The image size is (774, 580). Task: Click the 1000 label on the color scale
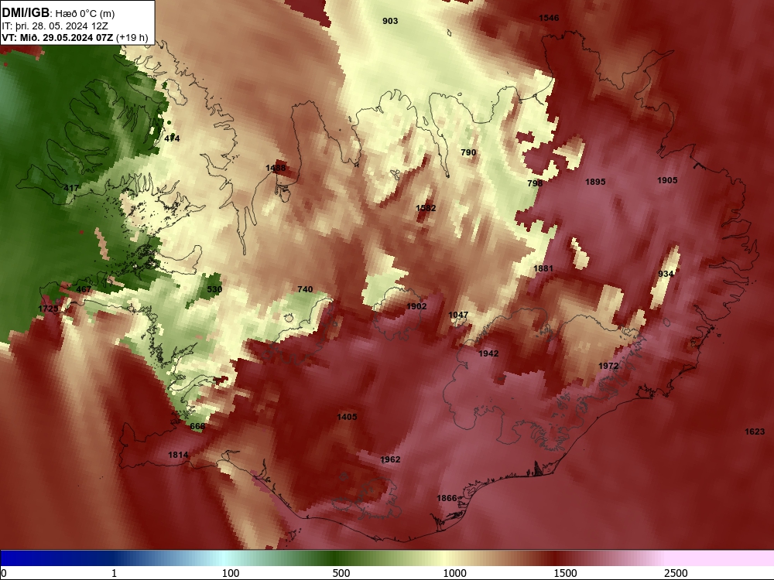point(454,573)
